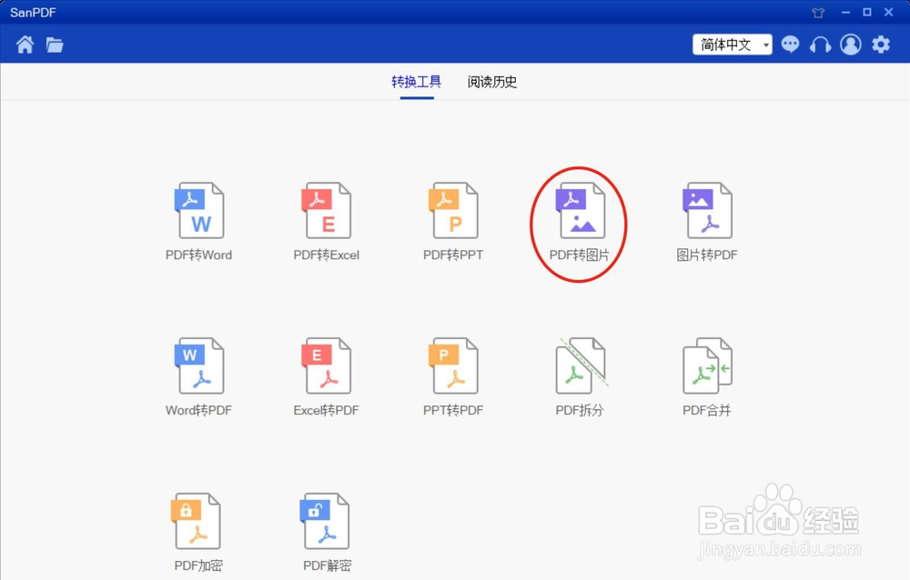Open the user account profile icon

[851, 44]
